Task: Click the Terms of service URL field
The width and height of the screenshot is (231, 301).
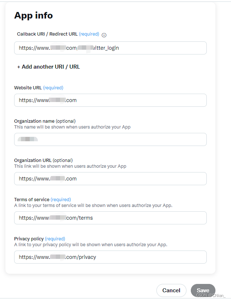Action: click(110, 217)
